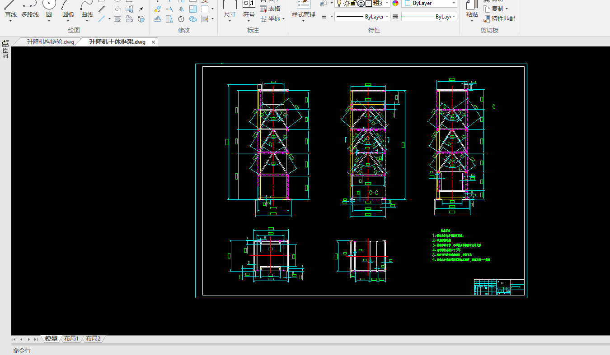Expand the red ByLayer lineweight dropdown
The image size is (610, 355).
[429, 17]
